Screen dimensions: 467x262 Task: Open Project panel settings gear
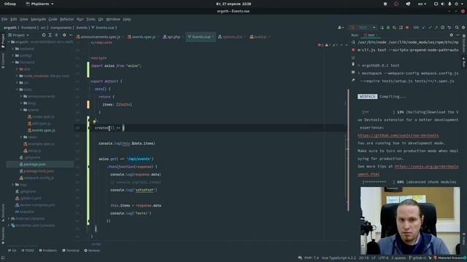64,35
